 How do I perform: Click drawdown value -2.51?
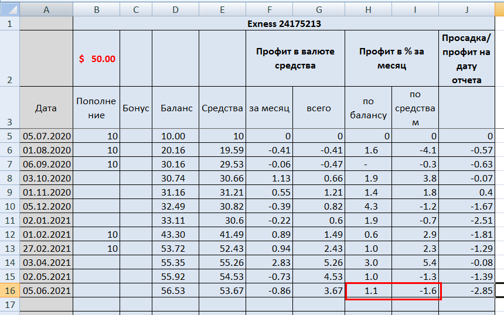coord(466,220)
